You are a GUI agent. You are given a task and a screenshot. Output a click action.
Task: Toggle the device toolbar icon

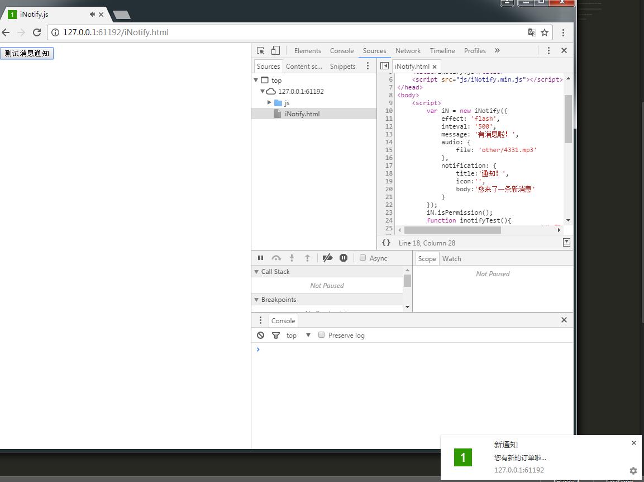pyautogui.click(x=275, y=50)
